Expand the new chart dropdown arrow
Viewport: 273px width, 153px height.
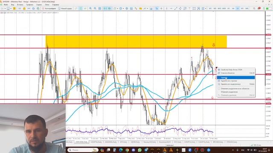click(5, 8)
